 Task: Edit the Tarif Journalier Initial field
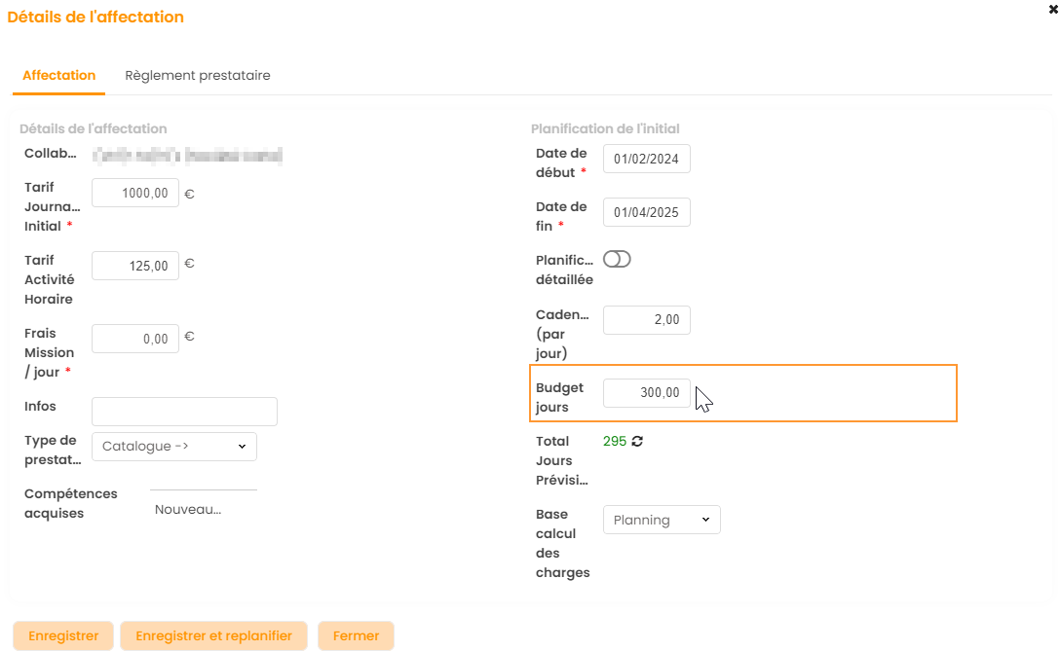click(x=135, y=194)
